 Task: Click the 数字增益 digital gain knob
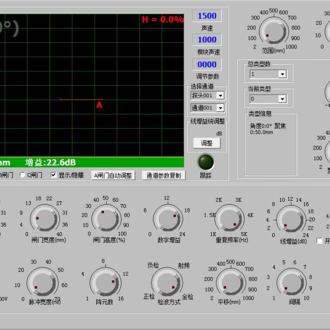(x=168, y=218)
